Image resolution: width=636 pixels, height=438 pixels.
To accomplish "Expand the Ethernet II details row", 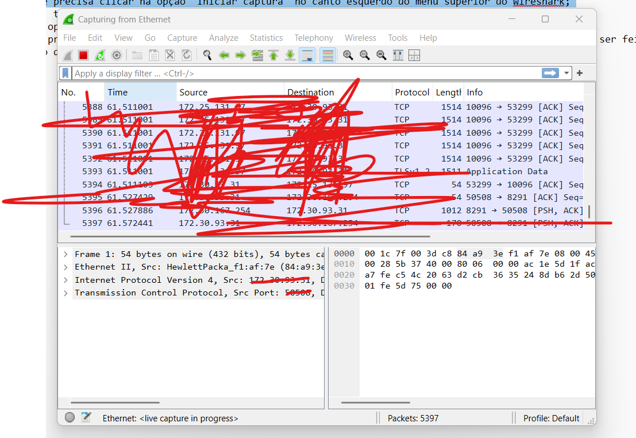I will (x=65, y=267).
